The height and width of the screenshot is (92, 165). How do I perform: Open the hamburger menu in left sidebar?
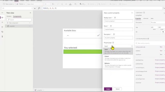click(2, 13)
